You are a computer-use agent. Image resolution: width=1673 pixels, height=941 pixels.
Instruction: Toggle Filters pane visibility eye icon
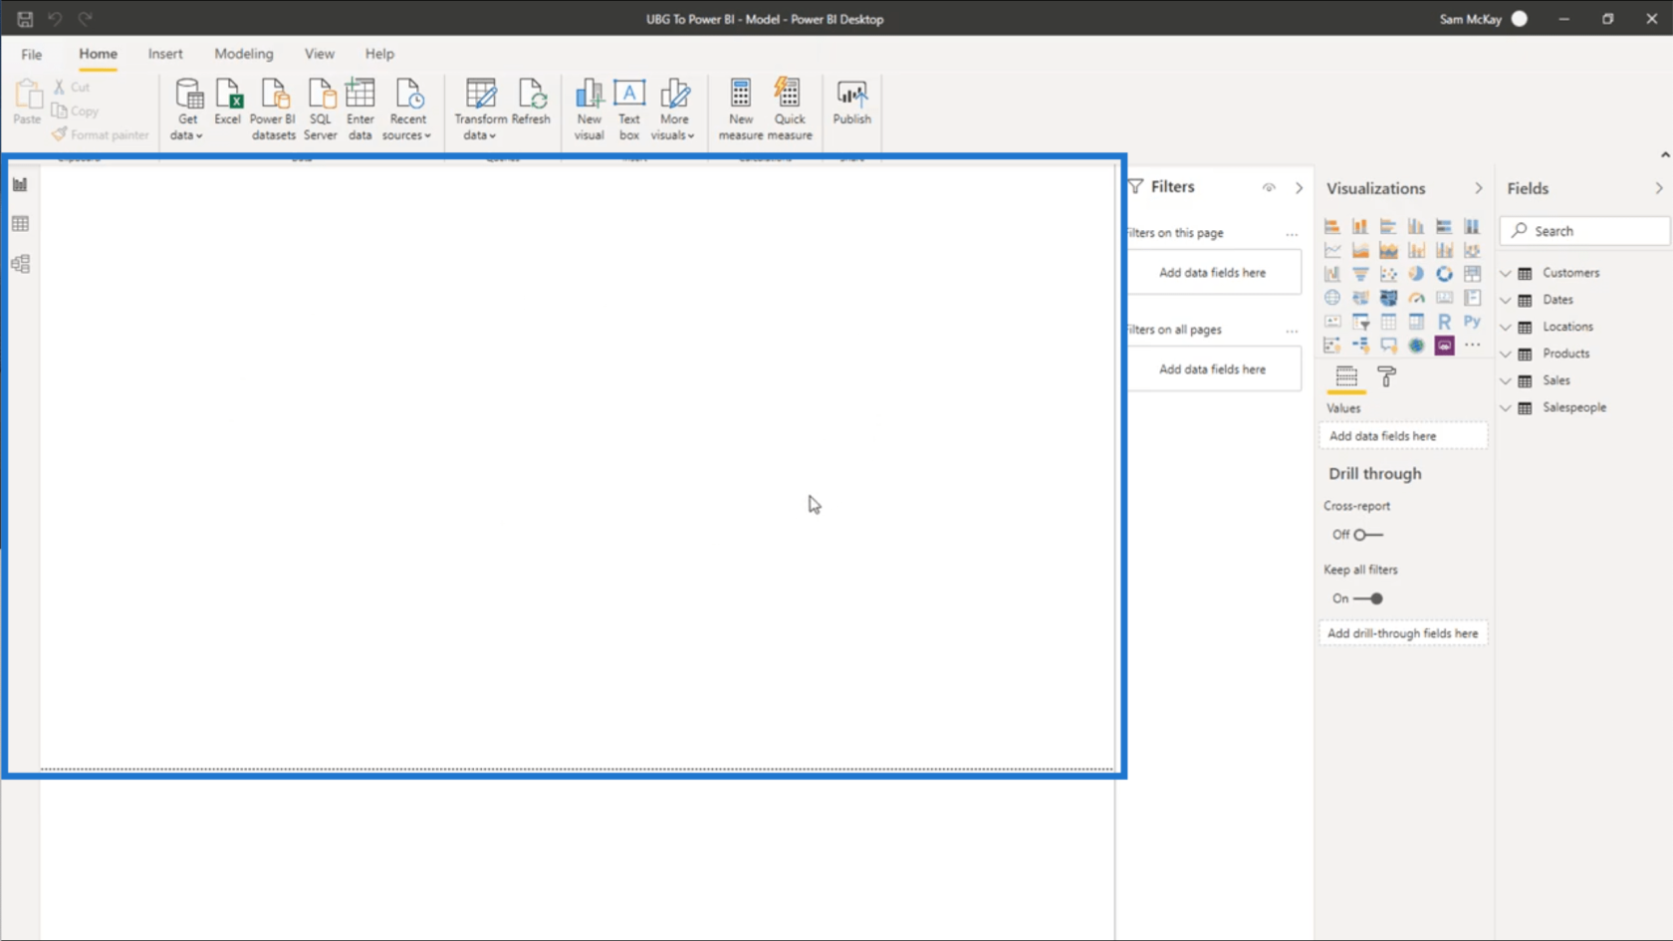point(1269,187)
